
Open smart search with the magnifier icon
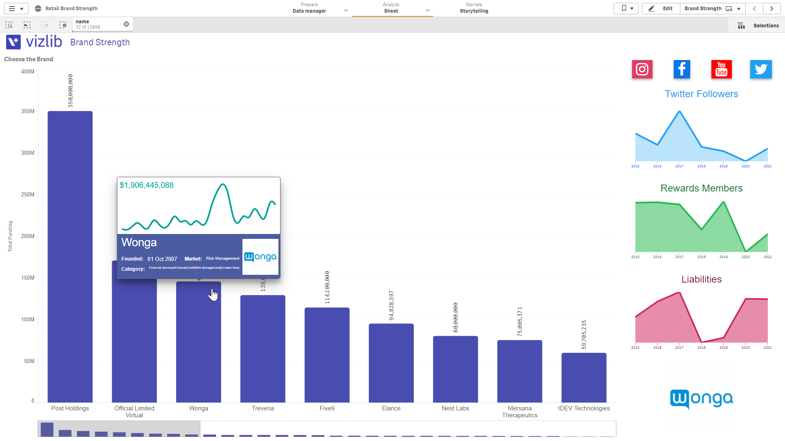pyautogui.click(x=9, y=25)
